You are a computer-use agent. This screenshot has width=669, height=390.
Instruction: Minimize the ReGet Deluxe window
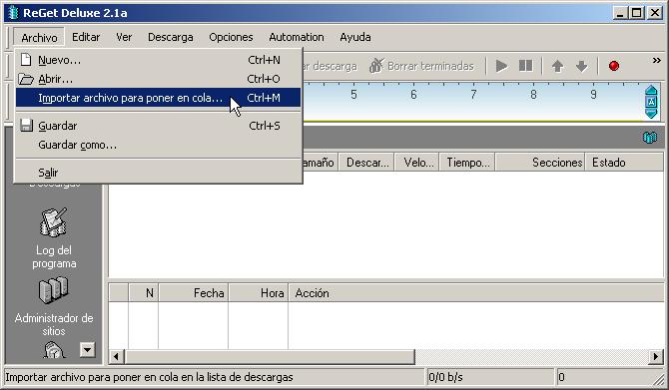point(621,13)
